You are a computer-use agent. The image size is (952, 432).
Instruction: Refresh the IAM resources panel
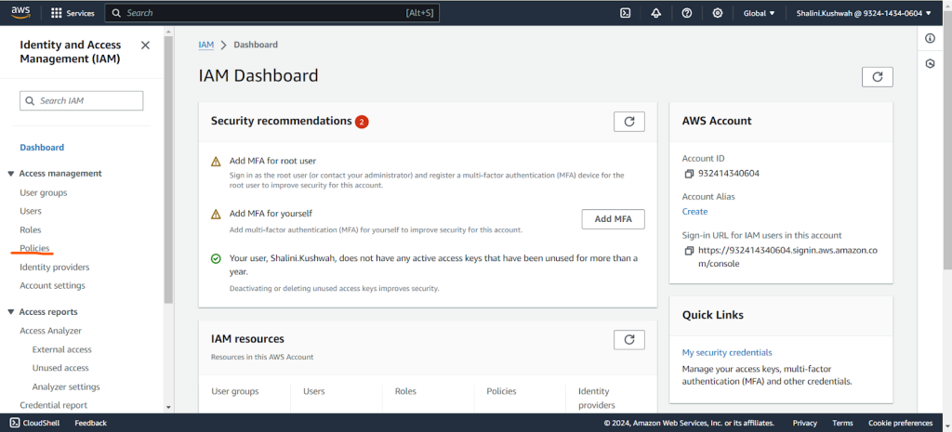pyautogui.click(x=629, y=340)
